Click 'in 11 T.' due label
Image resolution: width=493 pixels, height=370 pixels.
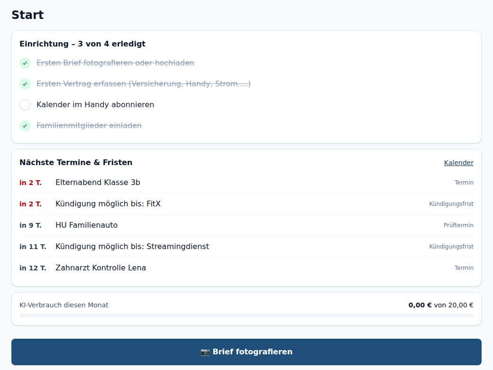coord(33,247)
